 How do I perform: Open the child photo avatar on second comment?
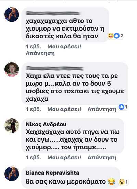click(x=12, y=69)
